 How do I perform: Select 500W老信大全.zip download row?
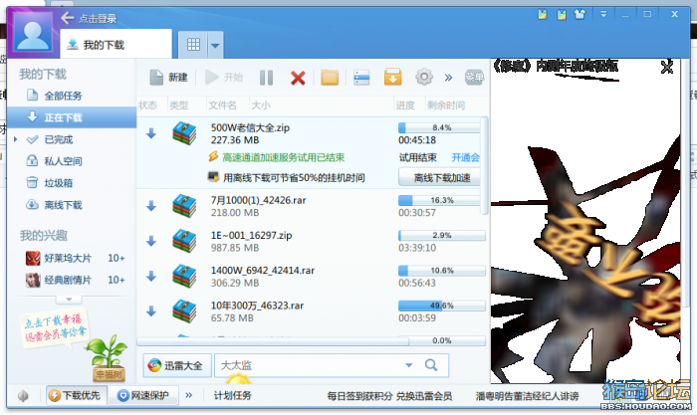point(310,153)
